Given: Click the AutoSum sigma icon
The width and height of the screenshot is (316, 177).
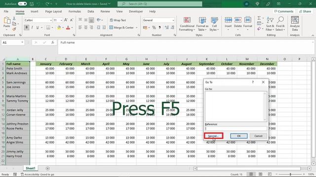Looking at the screenshot, I should [259, 18].
